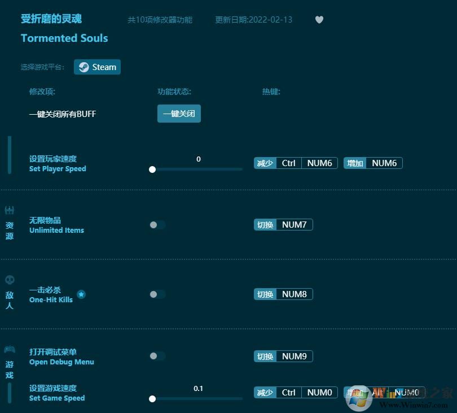This screenshot has width=457, height=413.
Task: Click the 增加 NUM6 button for Player Speed
Action: (x=373, y=163)
